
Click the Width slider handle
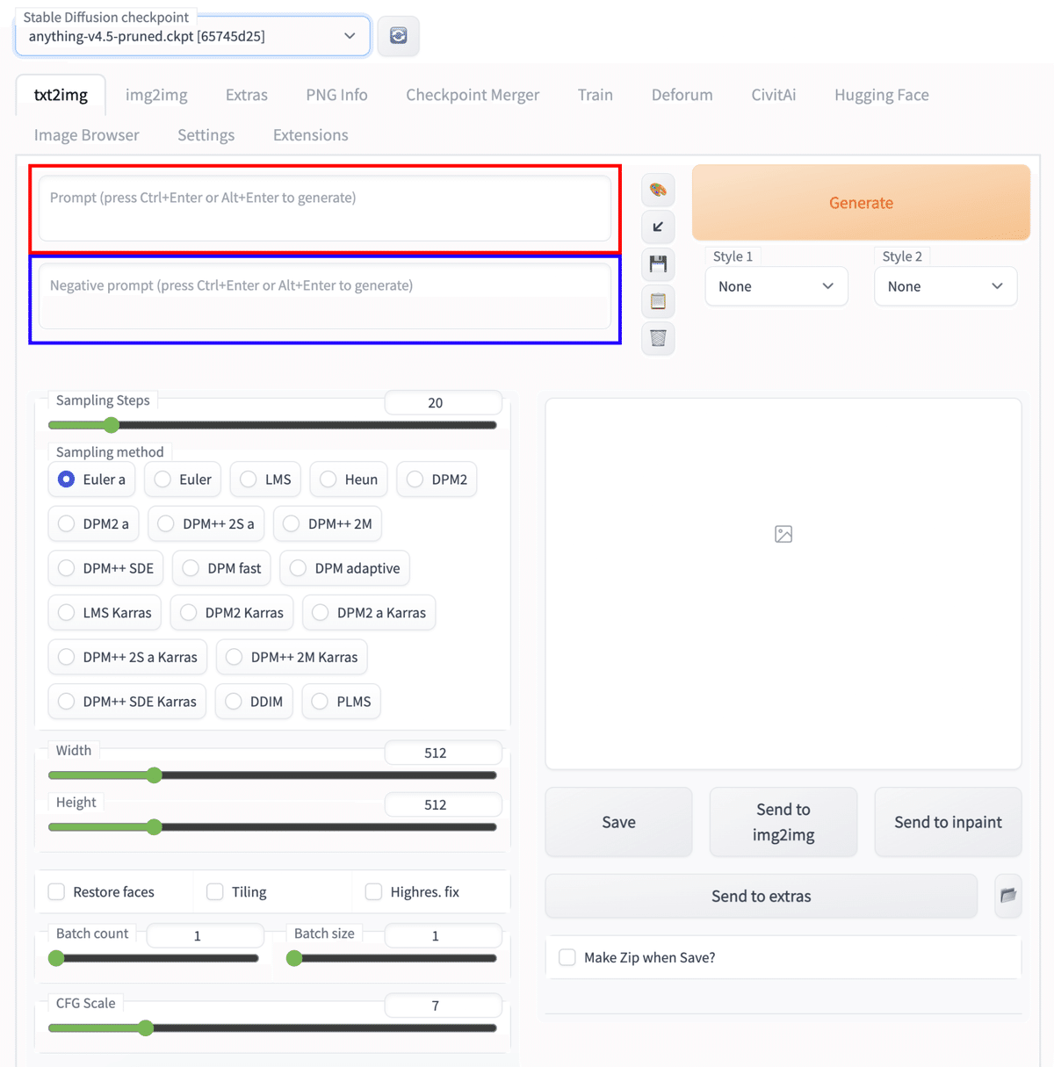coord(155,775)
